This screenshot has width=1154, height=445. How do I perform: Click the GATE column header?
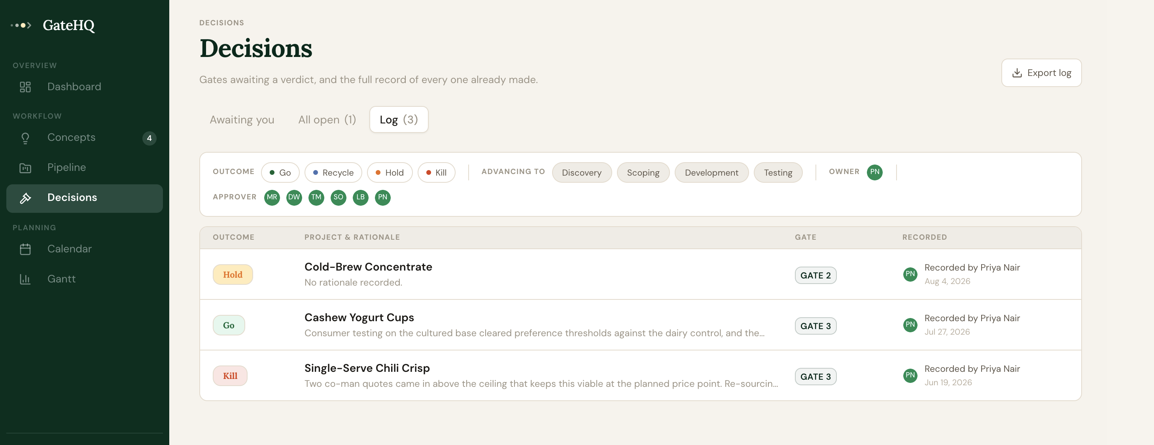806,237
